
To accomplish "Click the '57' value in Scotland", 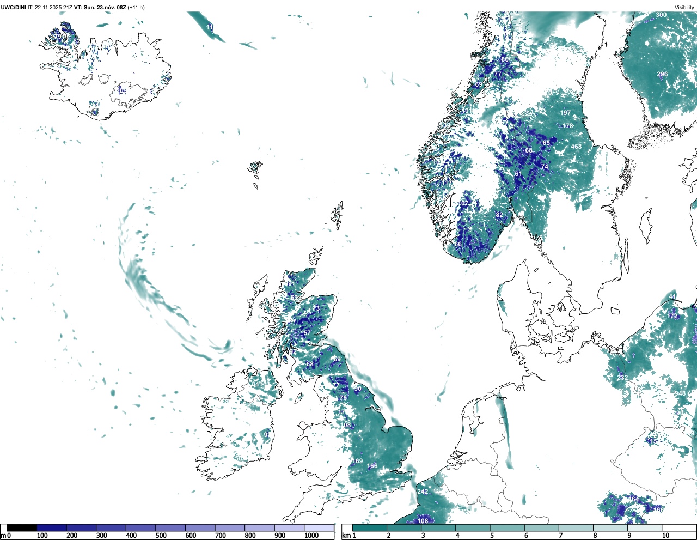I will pos(307,333).
